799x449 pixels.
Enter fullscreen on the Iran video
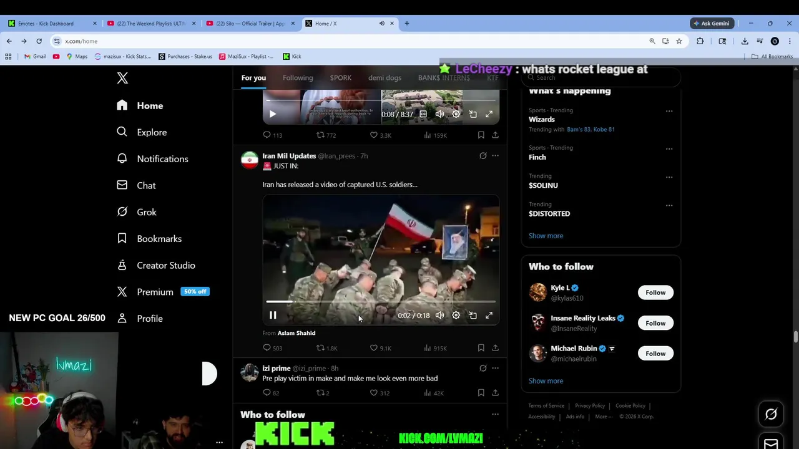(489, 316)
